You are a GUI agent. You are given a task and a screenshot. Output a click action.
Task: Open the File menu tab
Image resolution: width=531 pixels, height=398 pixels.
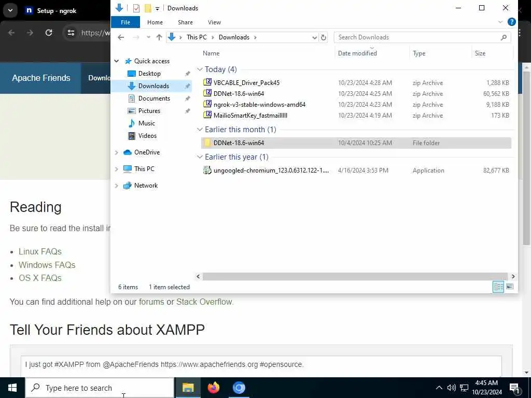point(125,22)
